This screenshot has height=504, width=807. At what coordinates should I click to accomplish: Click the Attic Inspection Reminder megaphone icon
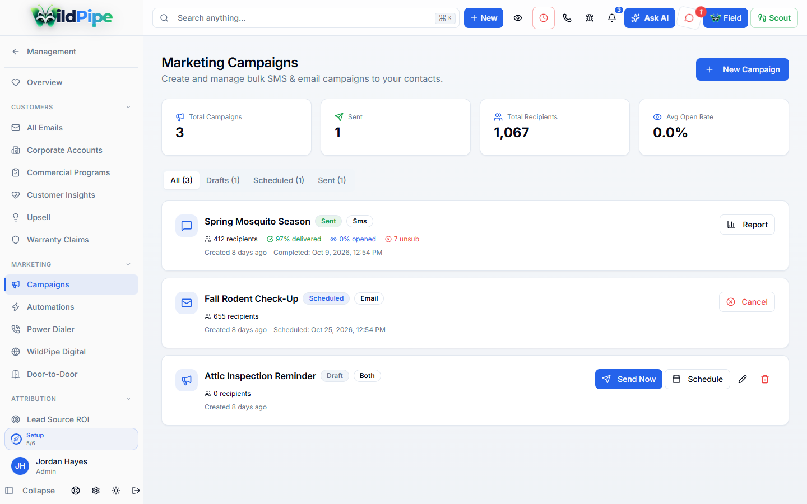coord(187,380)
